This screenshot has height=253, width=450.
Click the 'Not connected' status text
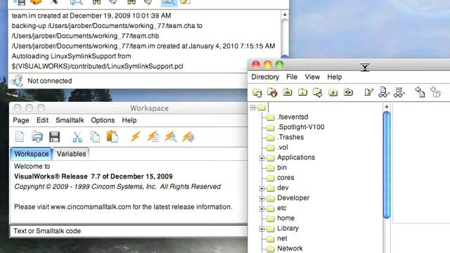tap(50, 81)
